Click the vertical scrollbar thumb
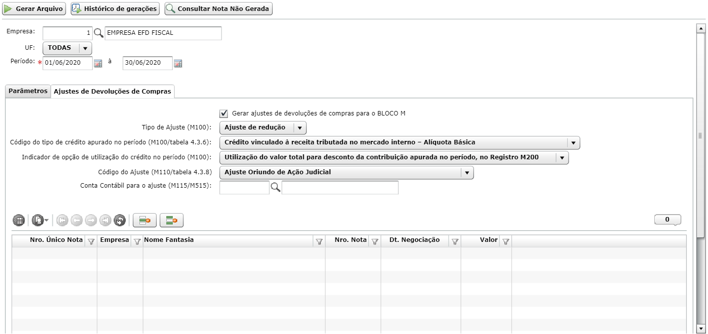Viewport: 708px width, 334px height. click(x=700, y=135)
